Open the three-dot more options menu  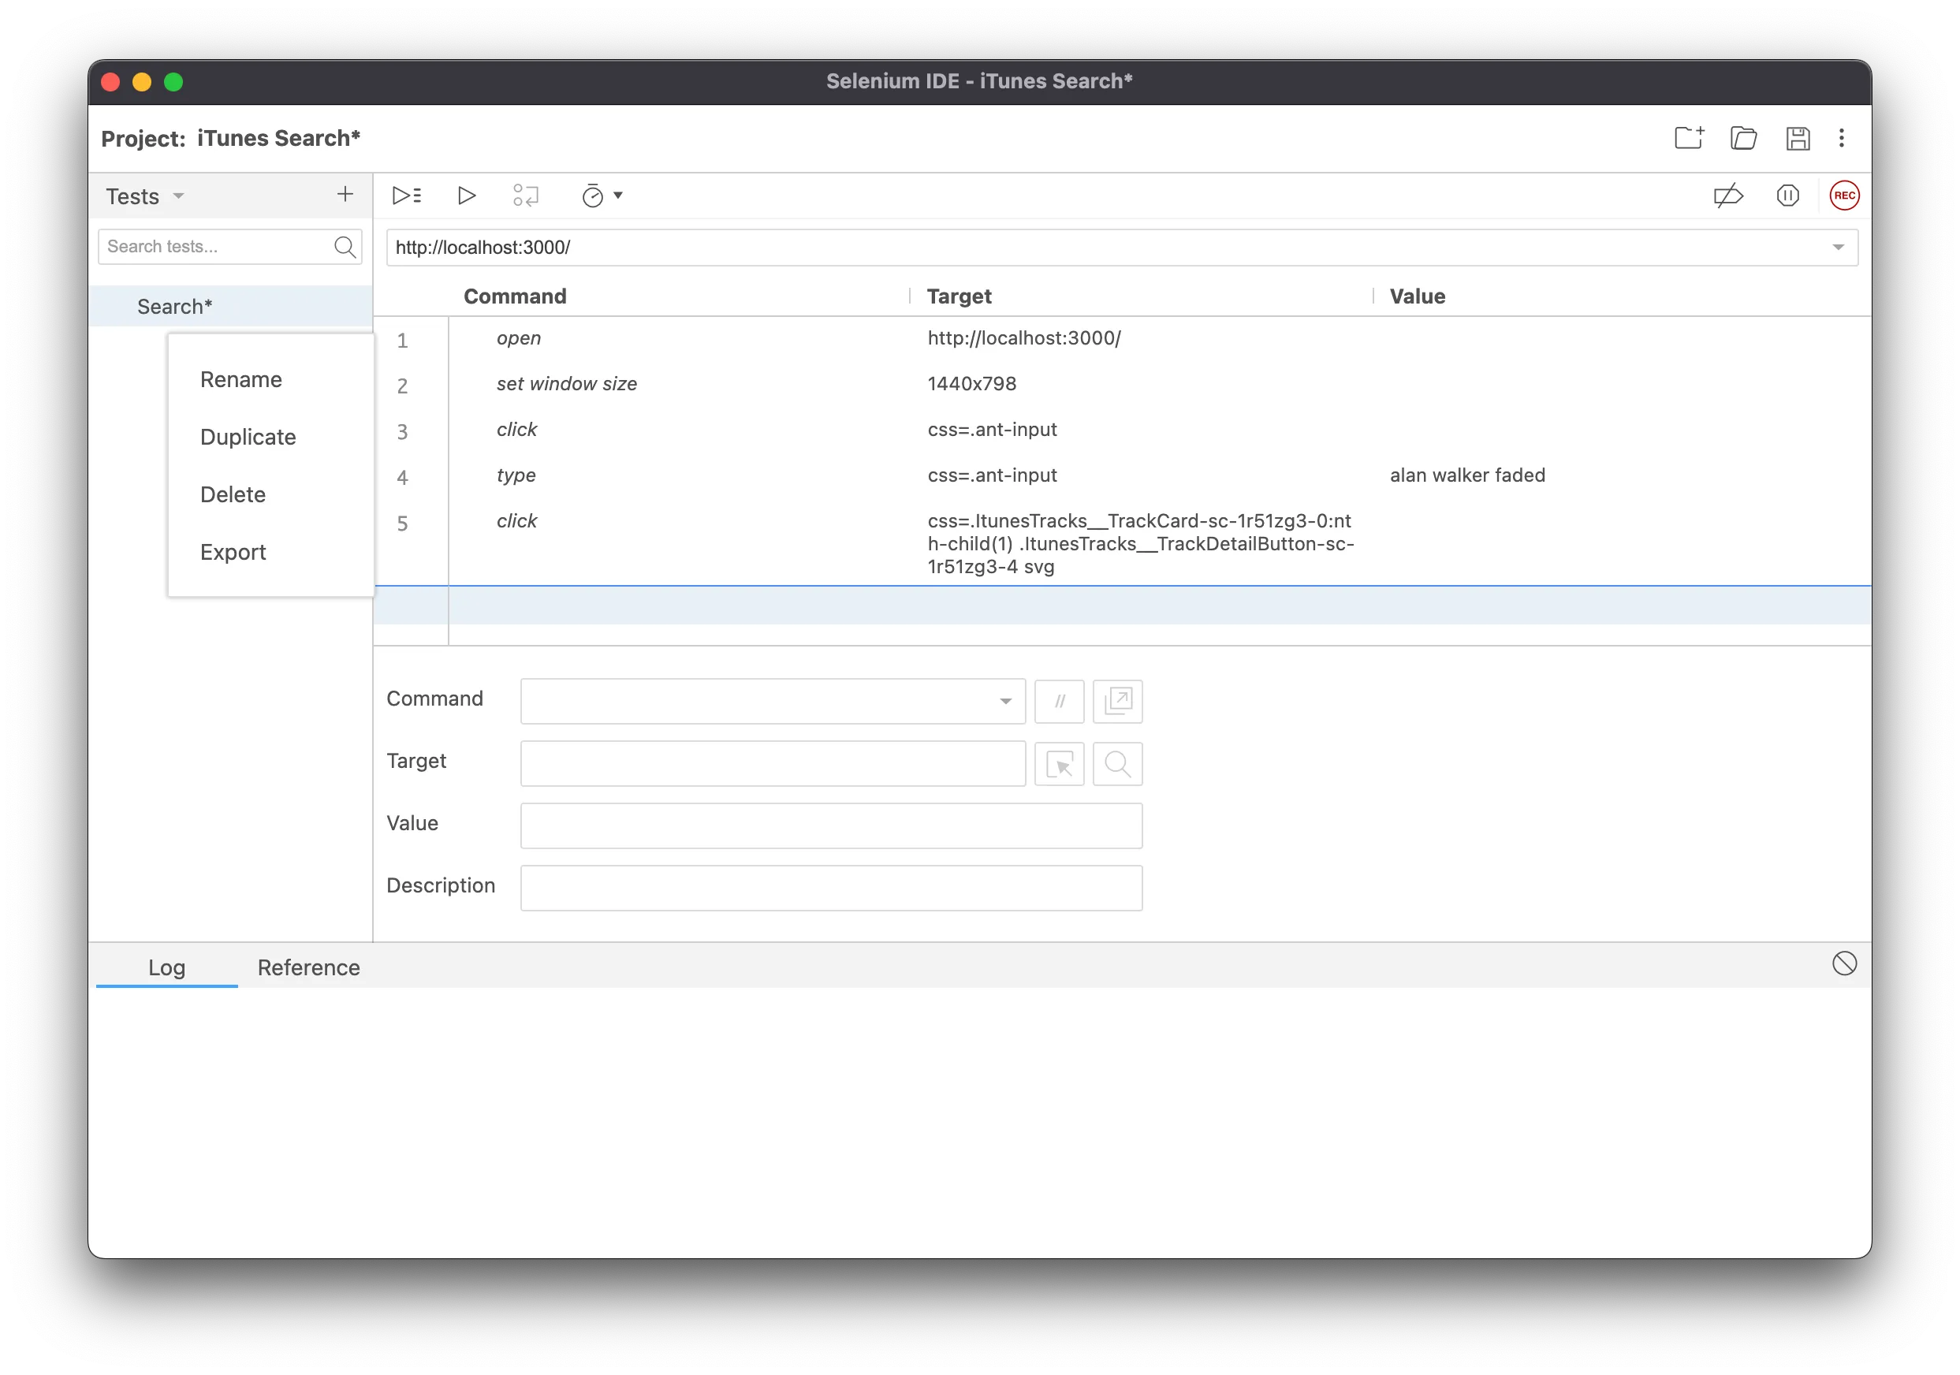[1841, 138]
